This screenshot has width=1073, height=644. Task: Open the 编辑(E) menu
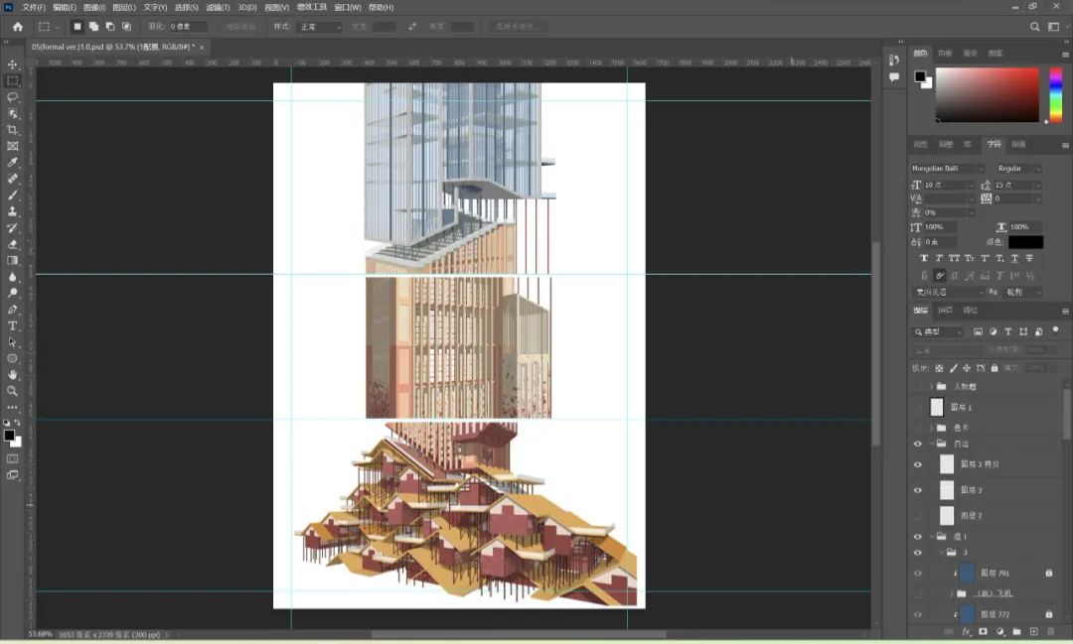point(65,8)
